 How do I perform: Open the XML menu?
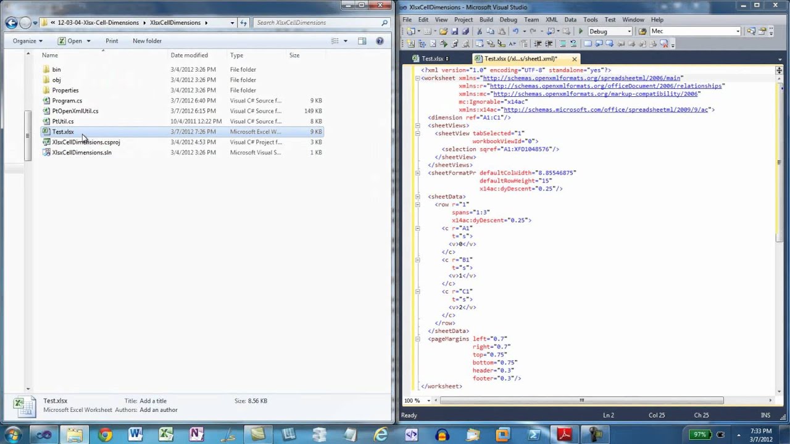(551, 20)
